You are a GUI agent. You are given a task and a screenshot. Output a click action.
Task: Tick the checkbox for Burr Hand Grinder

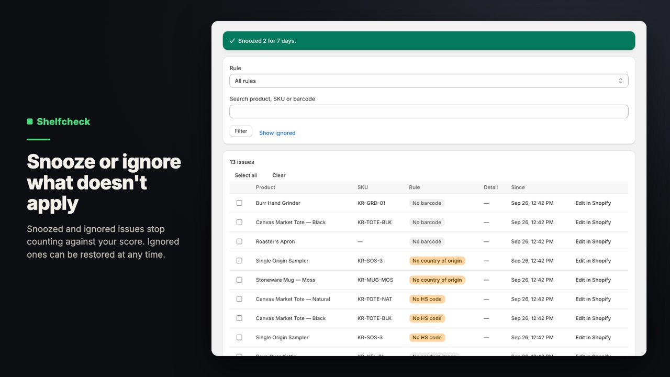point(239,203)
